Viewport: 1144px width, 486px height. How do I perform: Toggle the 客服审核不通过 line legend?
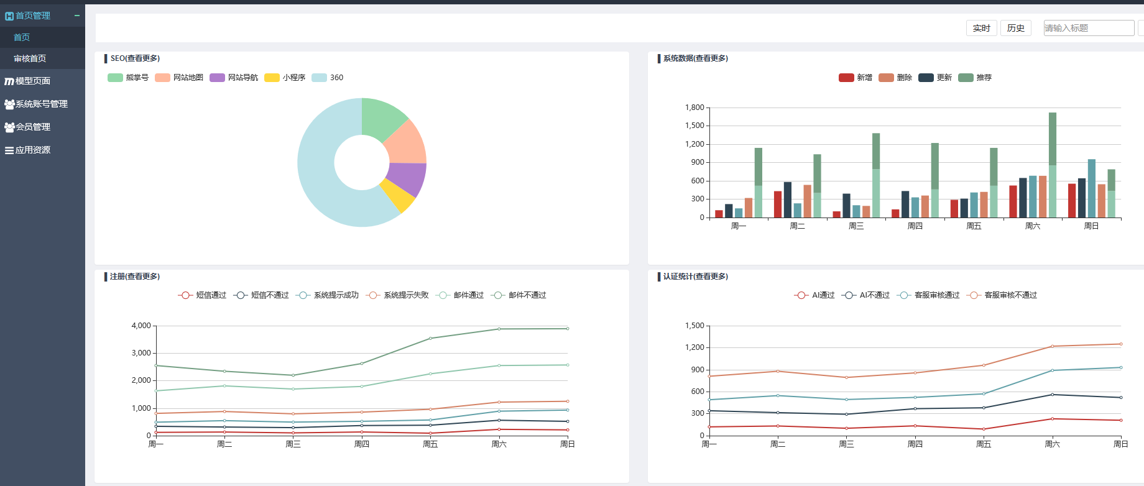[1002, 295]
